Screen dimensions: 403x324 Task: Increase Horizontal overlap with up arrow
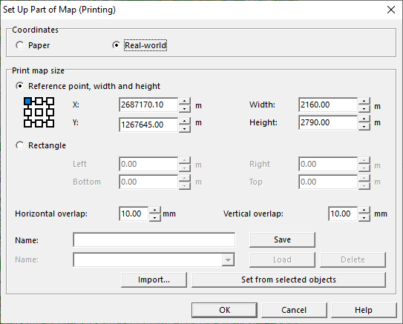coord(154,210)
